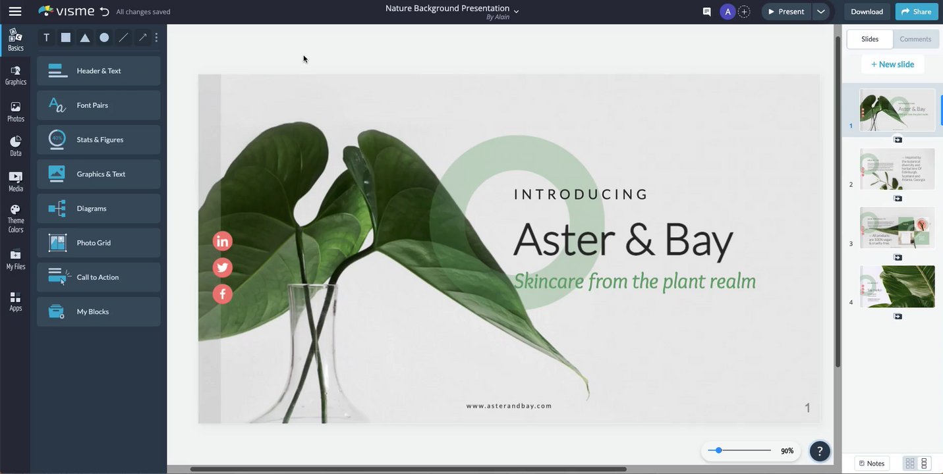Open the hamburger main menu
943x474 pixels.
(x=14, y=11)
